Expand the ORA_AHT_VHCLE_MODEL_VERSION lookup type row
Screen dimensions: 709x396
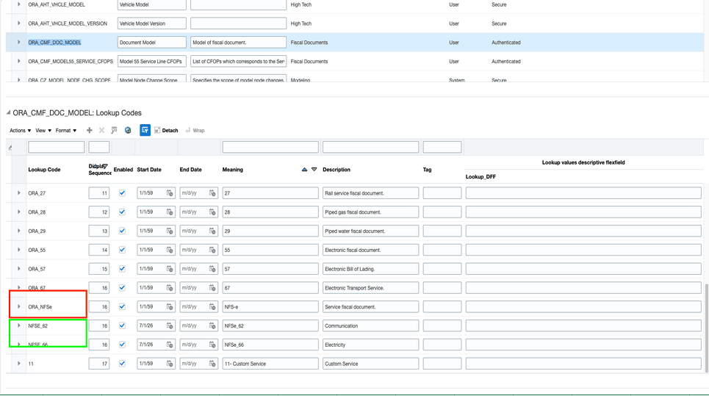coord(18,23)
